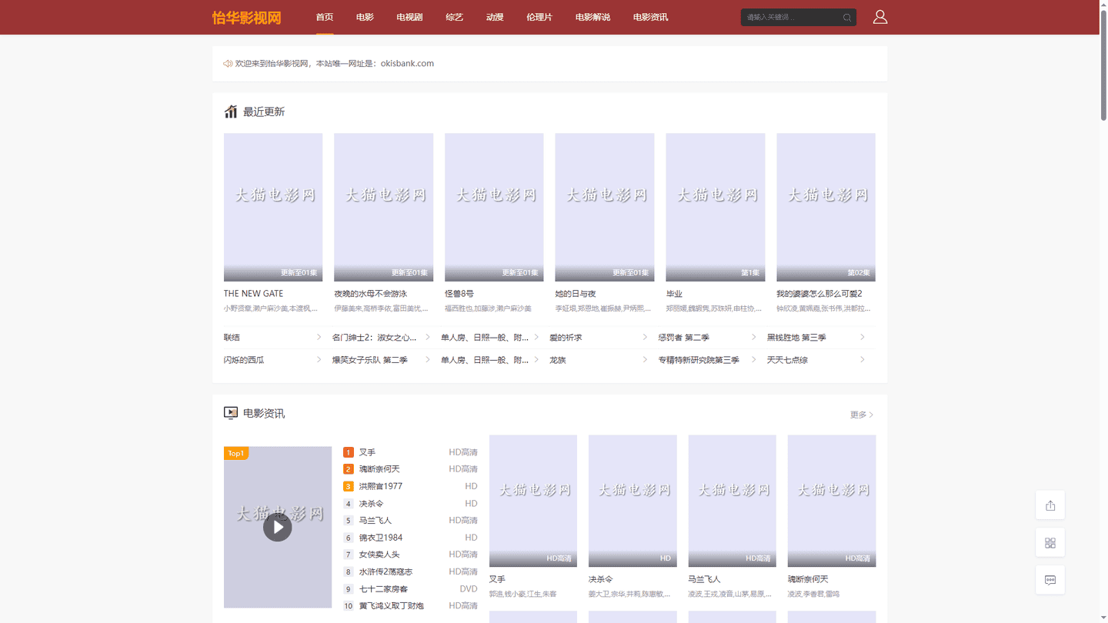The width and height of the screenshot is (1108, 623).
Task: Select rank 10 黄飞鸿义取丁财炮 in the ranking list
Action: 410,606
